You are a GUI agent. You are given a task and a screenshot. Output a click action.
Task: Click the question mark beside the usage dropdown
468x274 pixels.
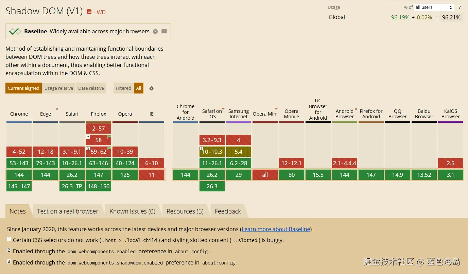(460, 7)
